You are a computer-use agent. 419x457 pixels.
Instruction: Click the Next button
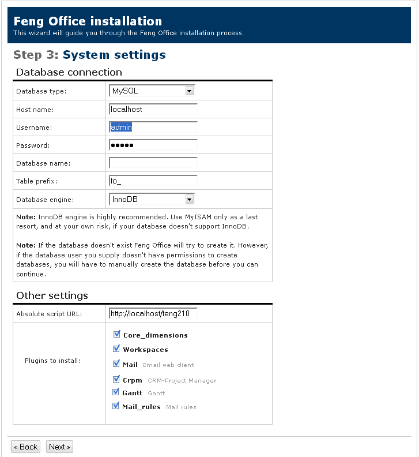[x=59, y=447]
